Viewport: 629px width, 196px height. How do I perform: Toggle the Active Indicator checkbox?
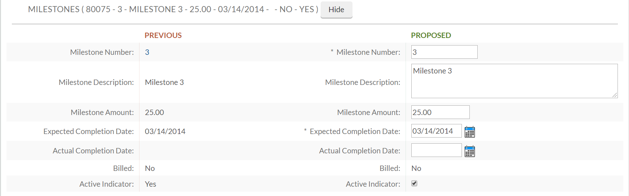coord(414,183)
